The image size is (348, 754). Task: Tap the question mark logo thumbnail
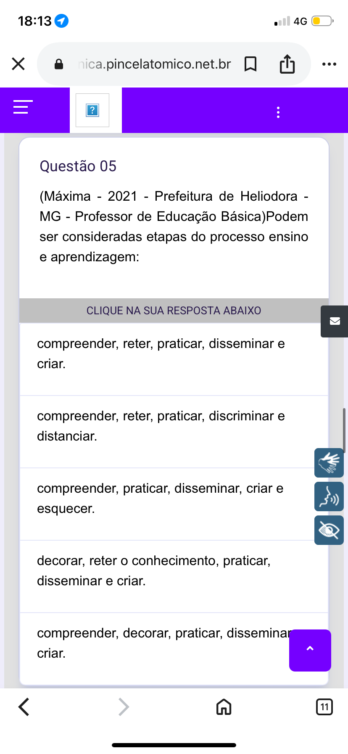(92, 110)
